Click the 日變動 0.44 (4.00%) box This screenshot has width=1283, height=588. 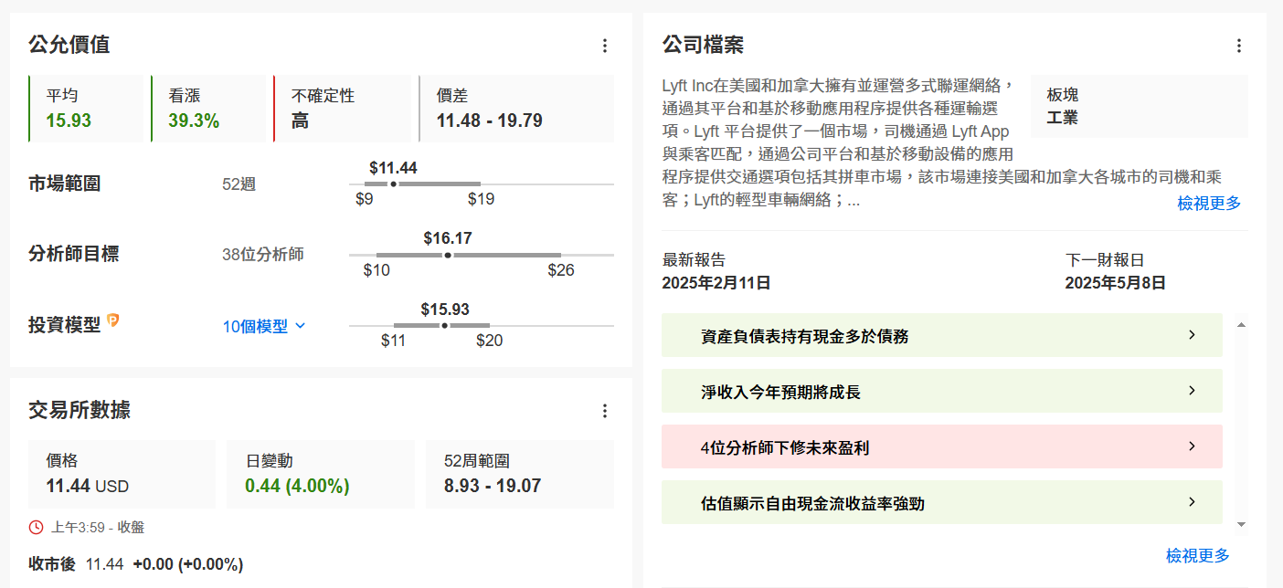point(321,474)
